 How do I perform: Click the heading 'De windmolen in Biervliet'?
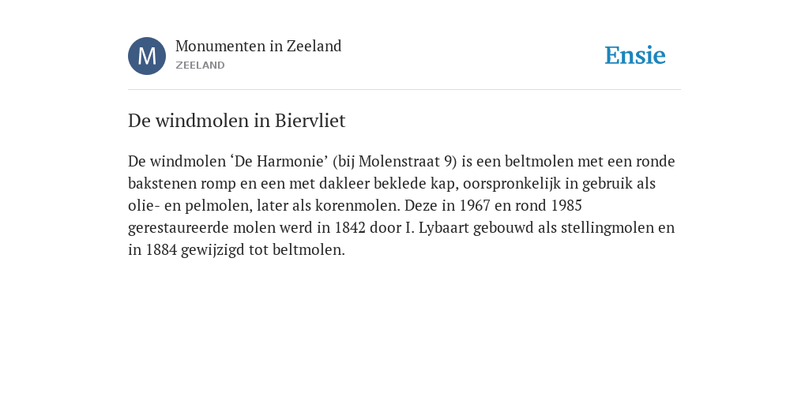237,121
